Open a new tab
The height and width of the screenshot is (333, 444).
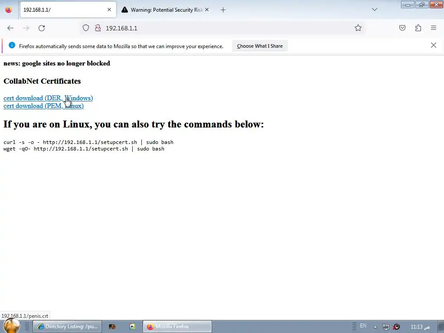223,10
